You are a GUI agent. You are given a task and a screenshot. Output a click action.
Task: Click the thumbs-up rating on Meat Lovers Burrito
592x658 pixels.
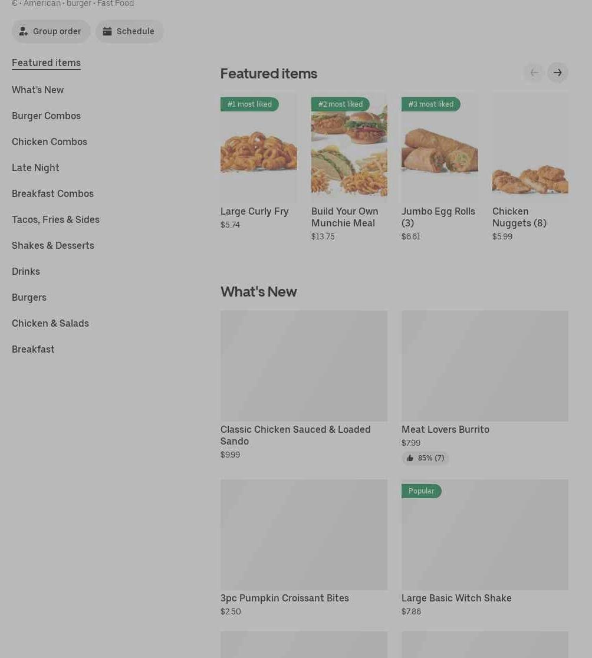coord(425,458)
